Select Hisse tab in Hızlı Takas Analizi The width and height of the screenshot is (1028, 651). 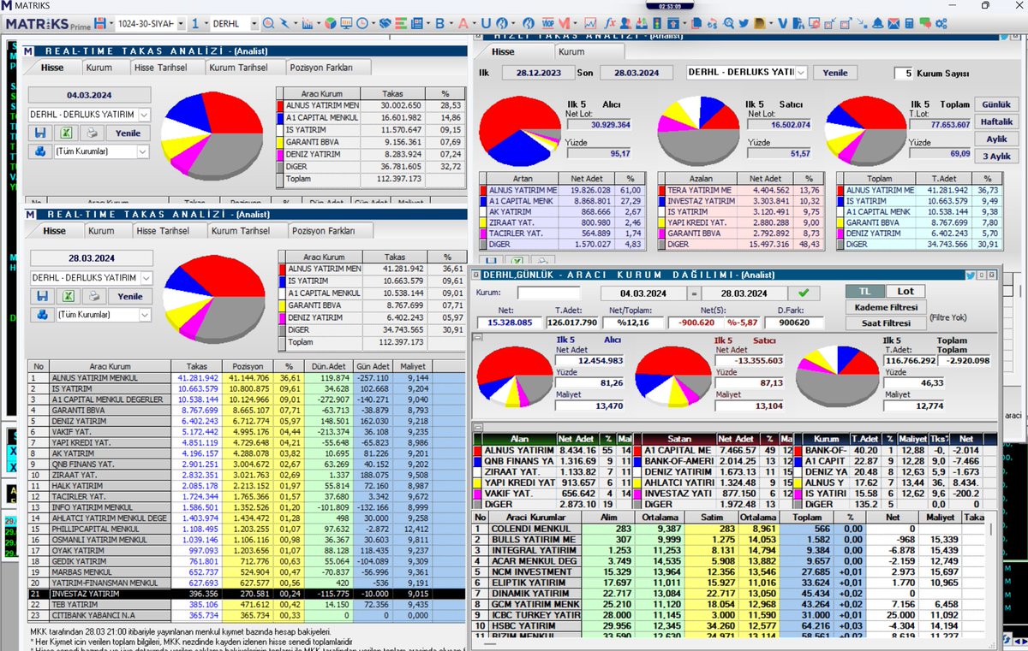pos(503,51)
